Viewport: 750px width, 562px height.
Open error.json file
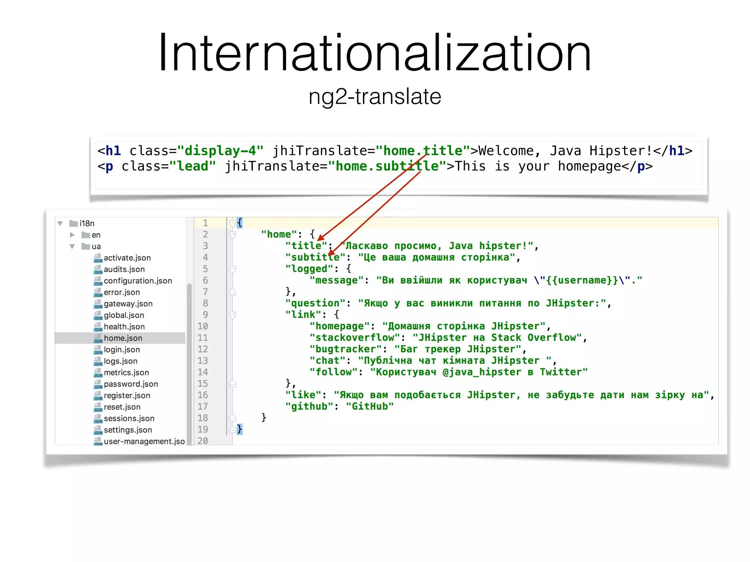[122, 292]
